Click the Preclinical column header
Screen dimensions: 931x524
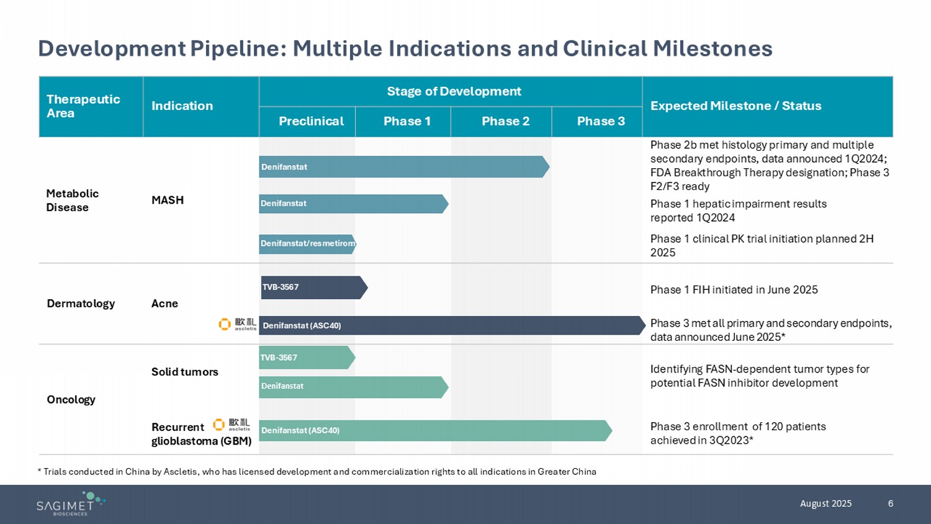[x=311, y=121]
